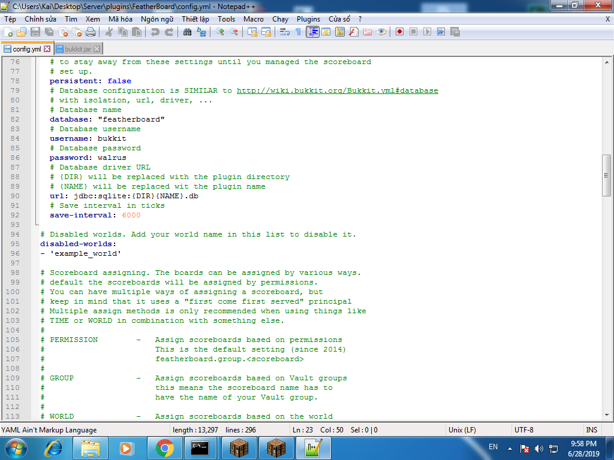Screen dimensions: 614x460
Task: Click the Save floppy disk icon
Action: pyautogui.click(x=35, y=32)
